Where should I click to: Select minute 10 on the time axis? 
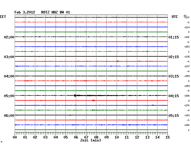tap(117, 137)
